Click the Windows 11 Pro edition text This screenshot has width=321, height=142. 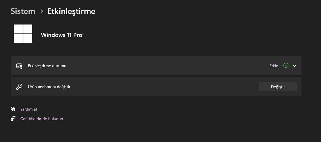coord(61,35)
